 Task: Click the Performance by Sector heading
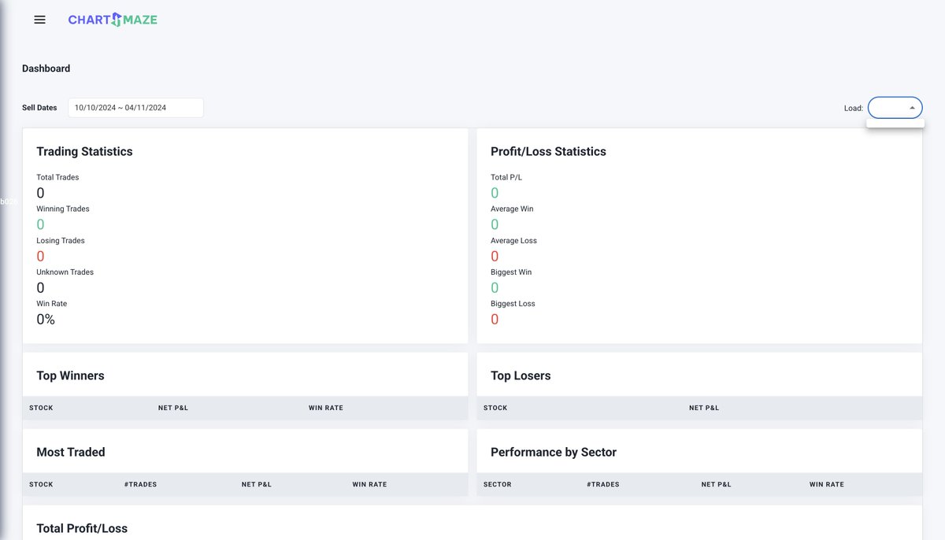click(554, 453)
